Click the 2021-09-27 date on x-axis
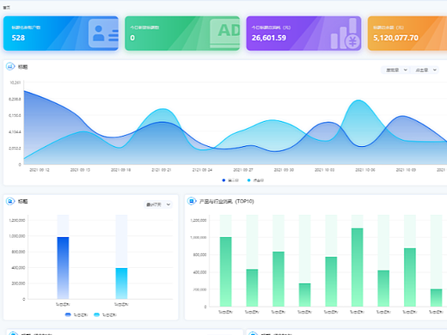 coord(243,170)
